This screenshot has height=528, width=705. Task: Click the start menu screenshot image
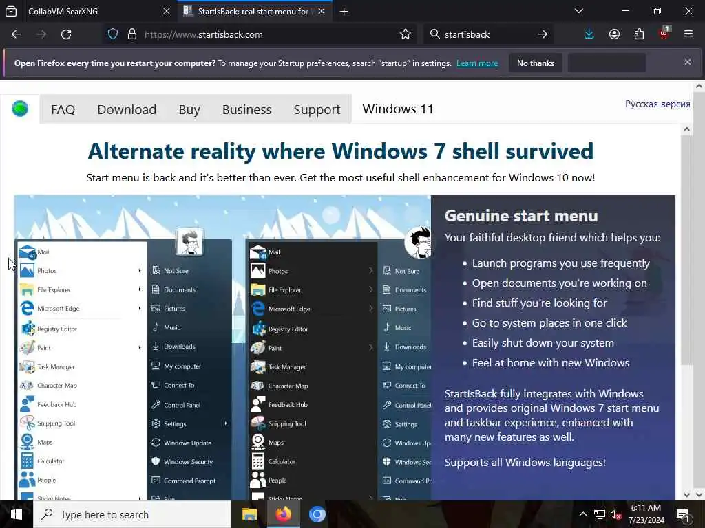[222, 347]
